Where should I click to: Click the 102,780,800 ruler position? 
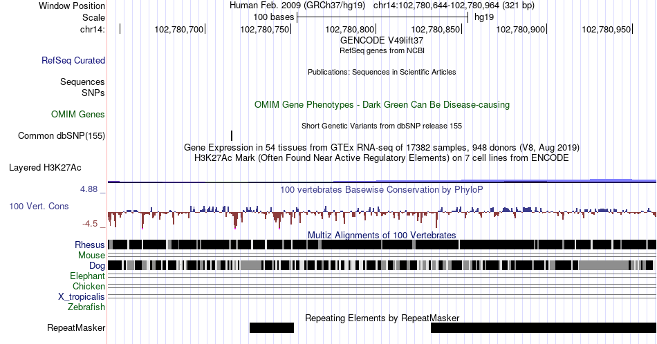point(350,29)
